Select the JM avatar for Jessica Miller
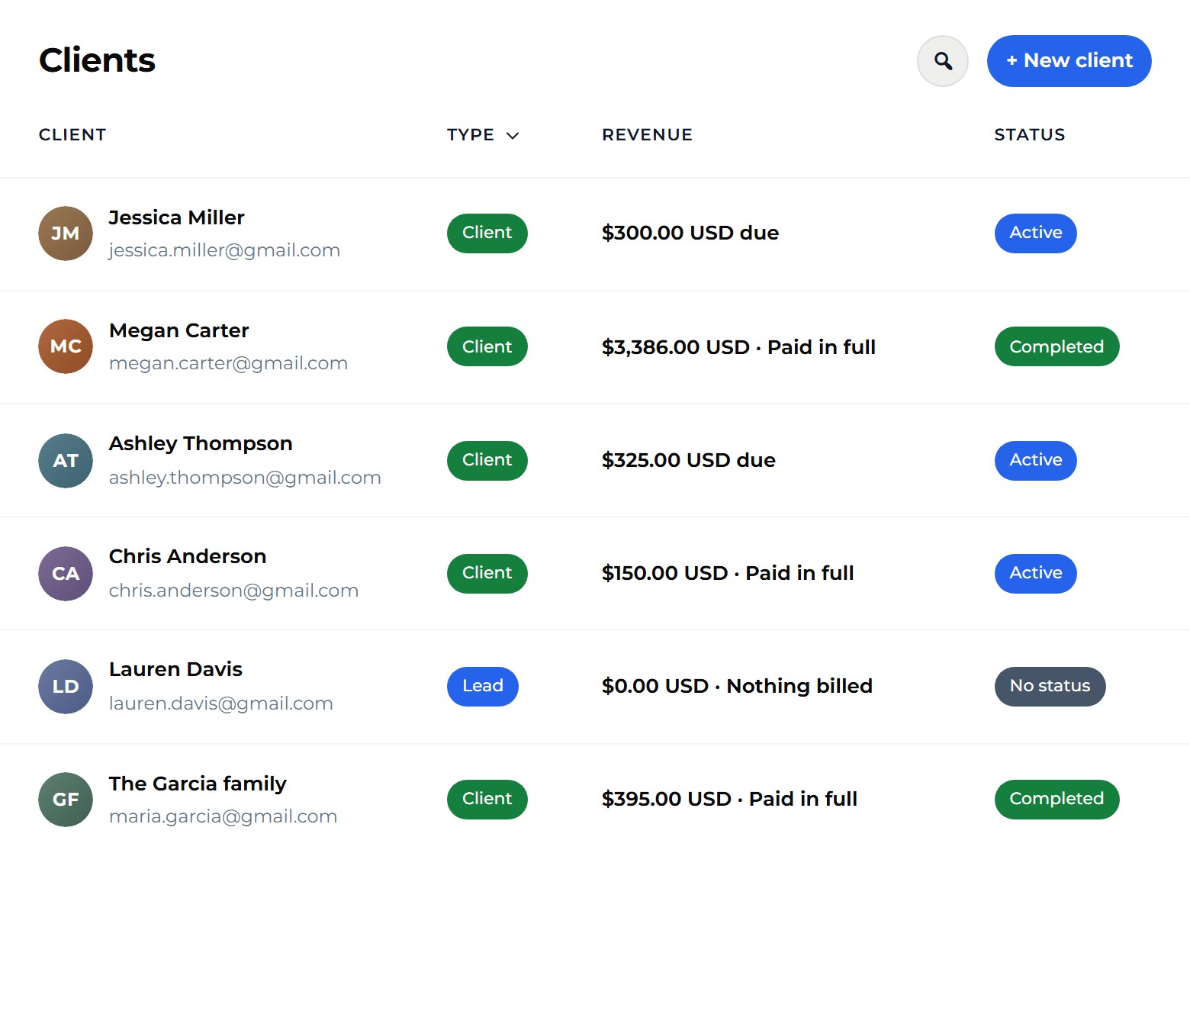The width and height of the screenshot is (1190, 1027). (66, 233)
